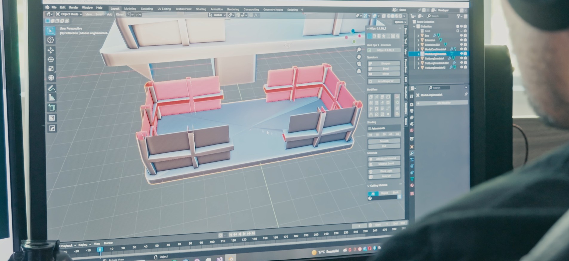Hide the Extension.002 object with its eye icon
The width and height of the screenshot is (569, 261).
coord(461,44)
